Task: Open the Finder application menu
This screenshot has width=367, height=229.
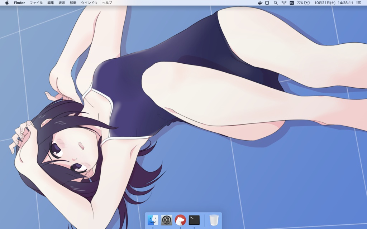Action: pos(19,3)
